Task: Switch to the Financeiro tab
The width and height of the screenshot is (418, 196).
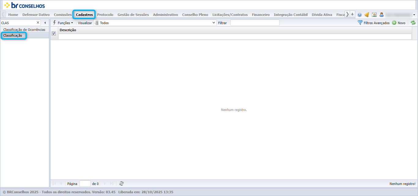Action: (x=261, y=15)
